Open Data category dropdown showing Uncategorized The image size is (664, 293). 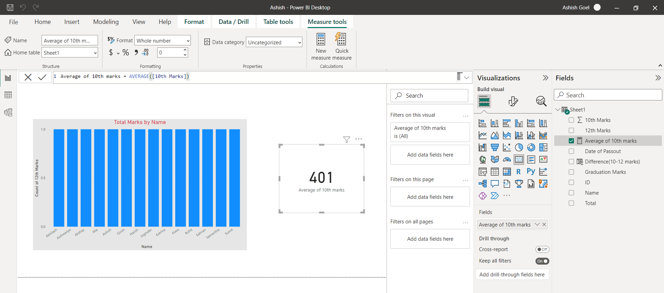click(274, 43)
